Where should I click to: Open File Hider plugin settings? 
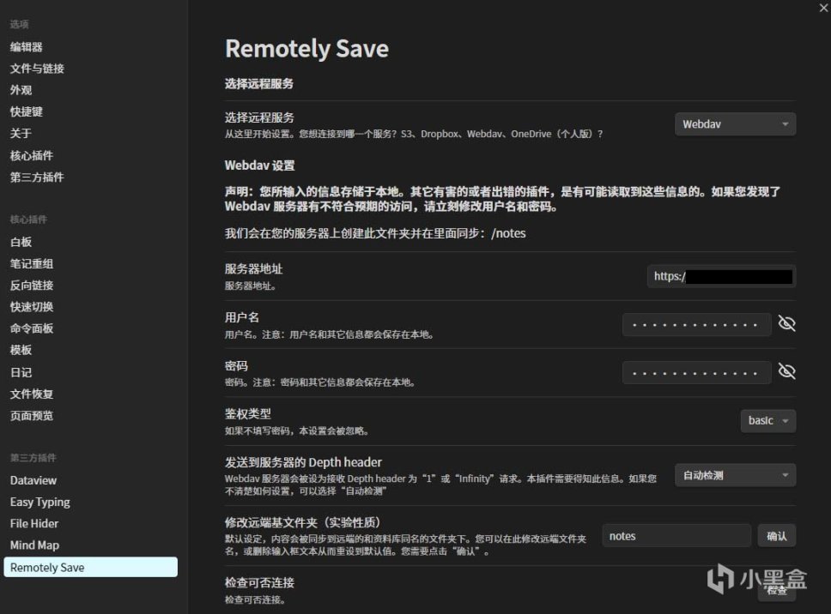pyautogui.click(x=34, y=524)
